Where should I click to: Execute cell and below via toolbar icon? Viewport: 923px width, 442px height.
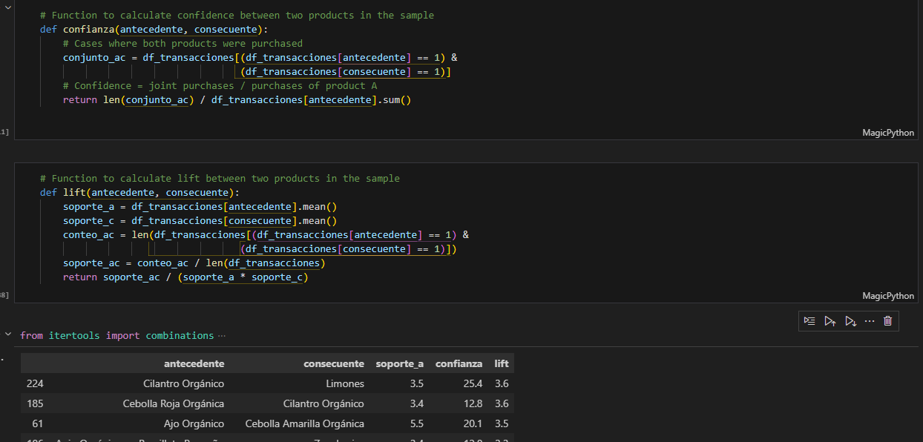click(850, 321)
